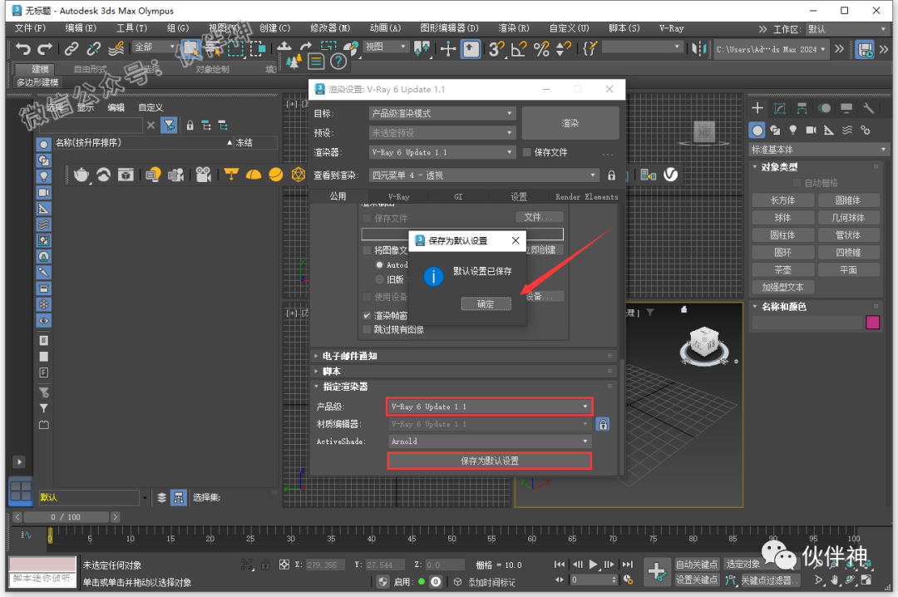Expand the 脚本 rollout
The image size is (898, 597).
(464, 372)
